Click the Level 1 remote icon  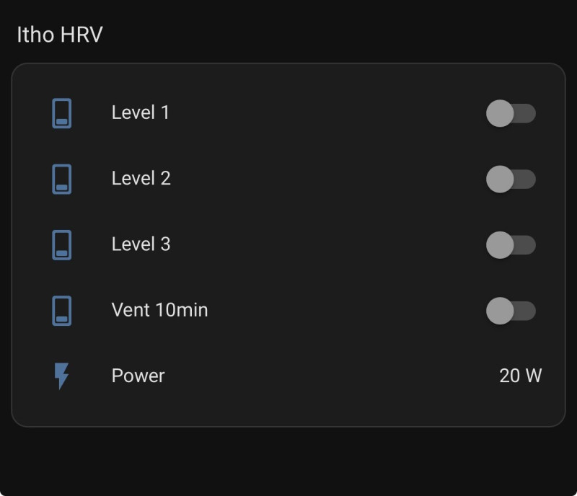tap(62, 113)
